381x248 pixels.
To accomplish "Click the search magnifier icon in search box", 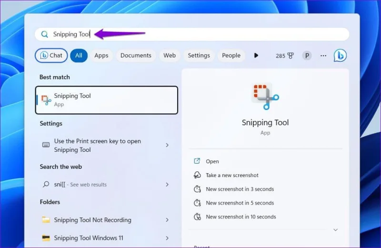I will [x=44, y=34].
